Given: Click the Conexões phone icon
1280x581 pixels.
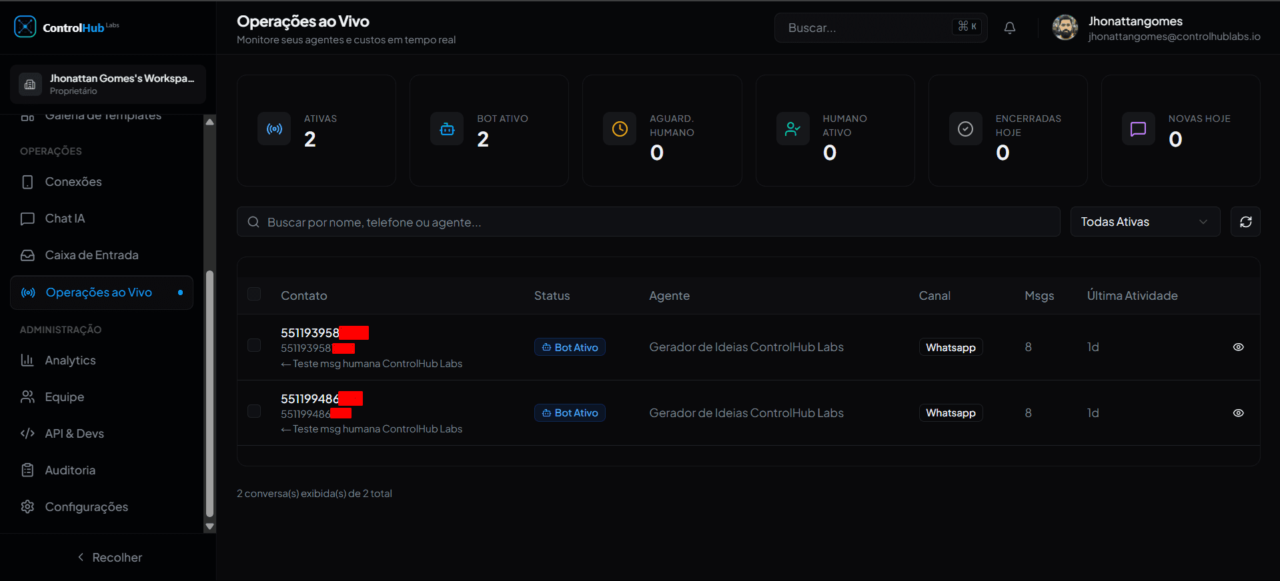Looking at the screenshot, I should [27, 182].
